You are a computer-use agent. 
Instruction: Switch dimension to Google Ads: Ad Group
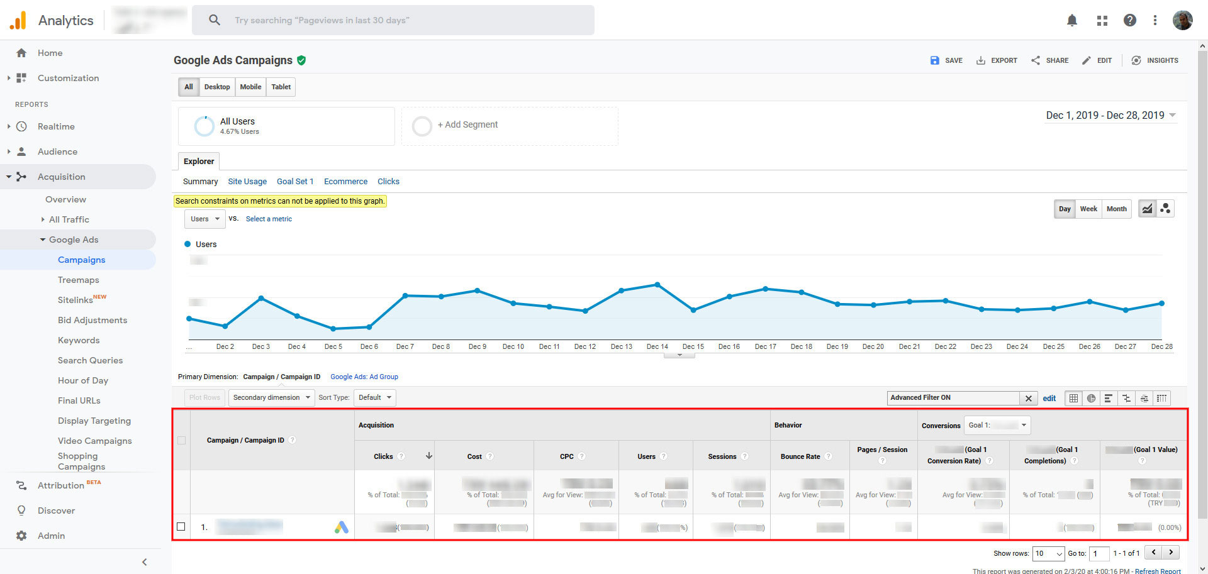[x=364, y=377]
